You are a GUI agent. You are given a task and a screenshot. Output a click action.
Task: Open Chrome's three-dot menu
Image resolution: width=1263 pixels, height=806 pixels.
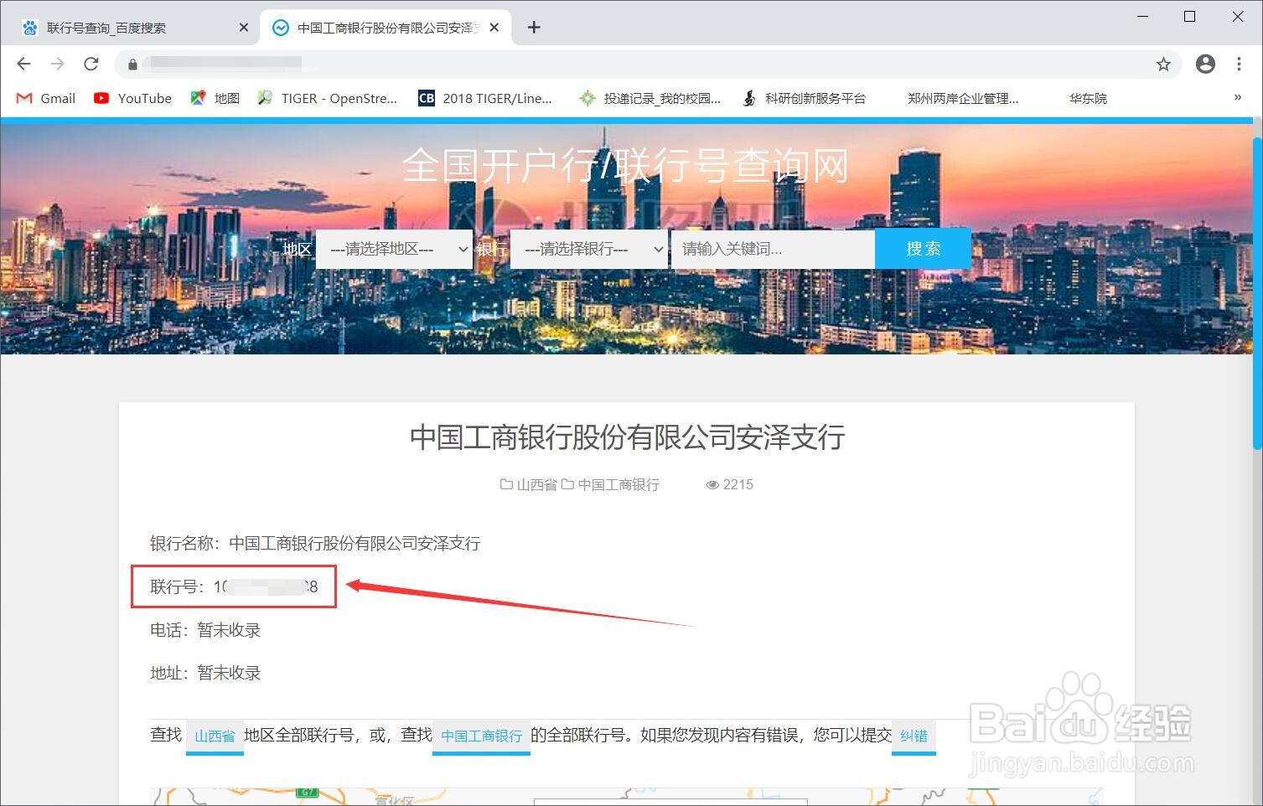click(1240, 64)
